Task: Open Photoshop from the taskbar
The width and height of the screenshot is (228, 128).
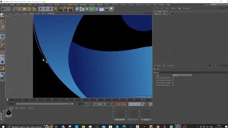Action: point(131,127)
